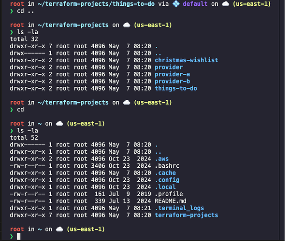Click the .cache directory entry

coord(166,173)
